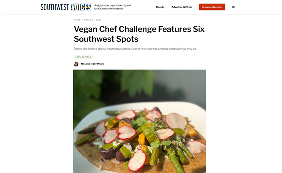Open the Advertise With Us link

click(x=181, y=7)
